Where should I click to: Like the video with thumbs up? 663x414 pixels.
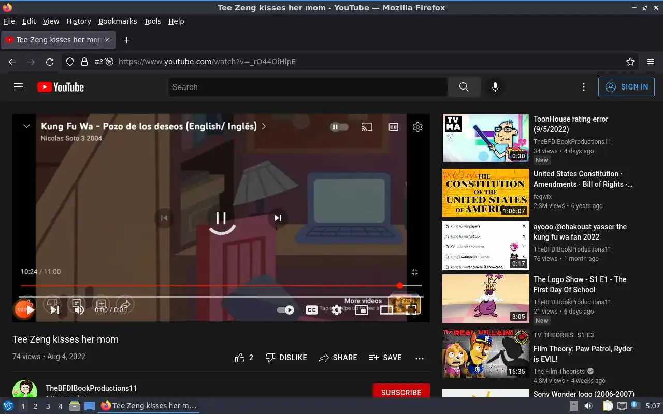coord(244,358)
